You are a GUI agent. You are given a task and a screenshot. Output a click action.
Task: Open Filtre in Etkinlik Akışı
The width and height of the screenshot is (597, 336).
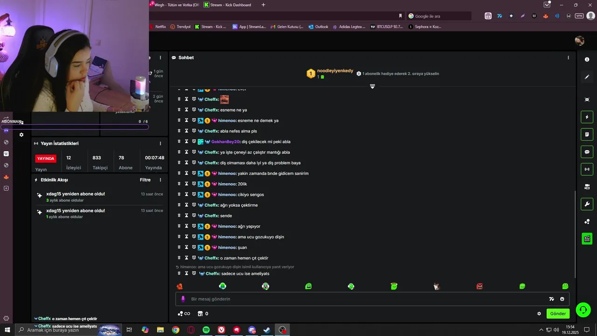coord(145,180)
